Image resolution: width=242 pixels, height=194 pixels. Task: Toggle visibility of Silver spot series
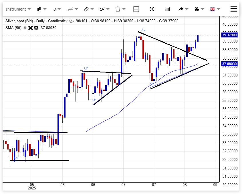tap(71, 21)
